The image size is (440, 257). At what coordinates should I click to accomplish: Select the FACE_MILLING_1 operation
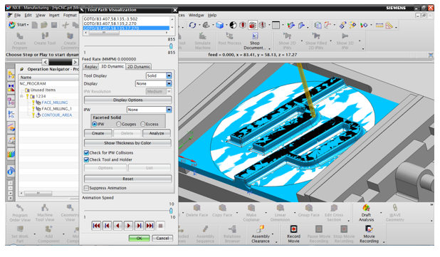point(57,109)
